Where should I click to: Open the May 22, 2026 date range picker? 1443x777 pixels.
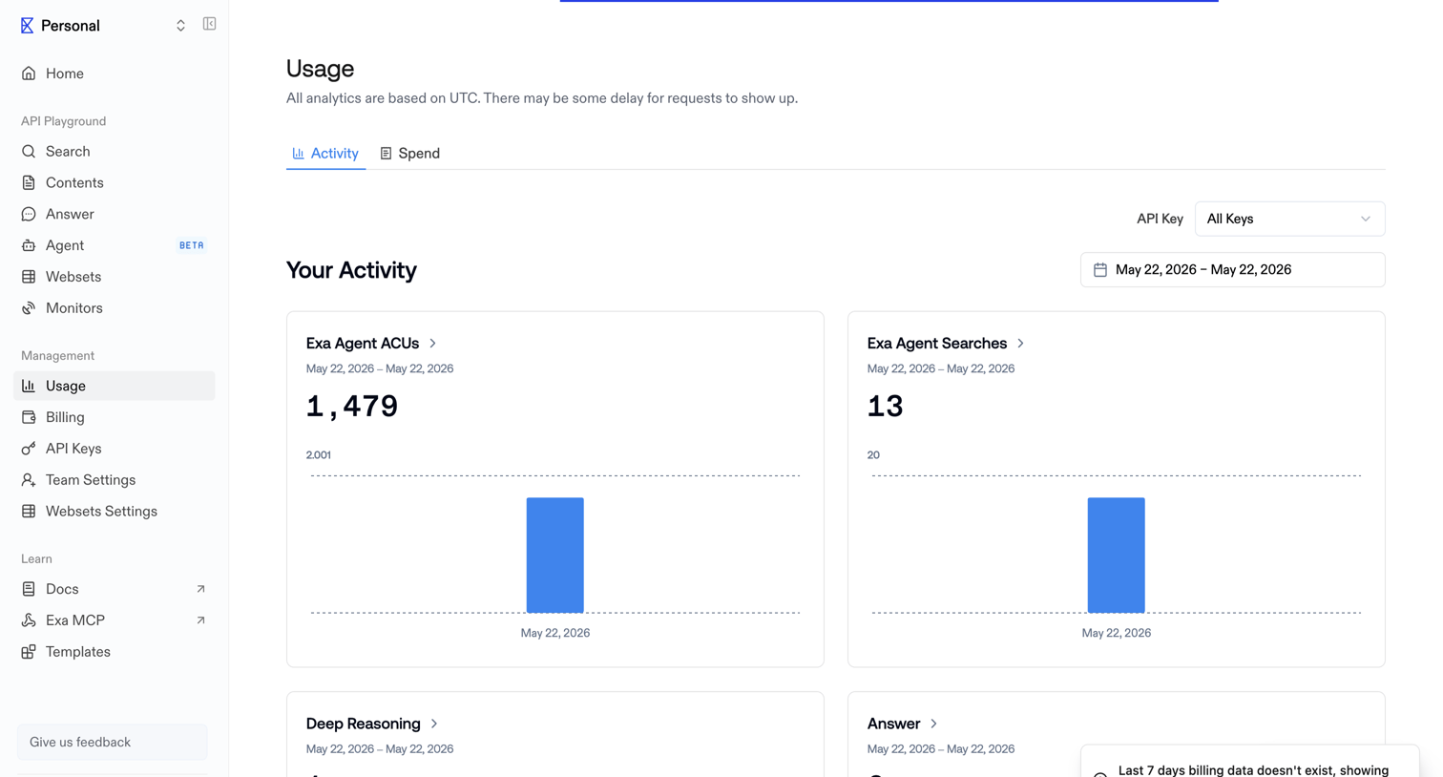pos(1232,270)
